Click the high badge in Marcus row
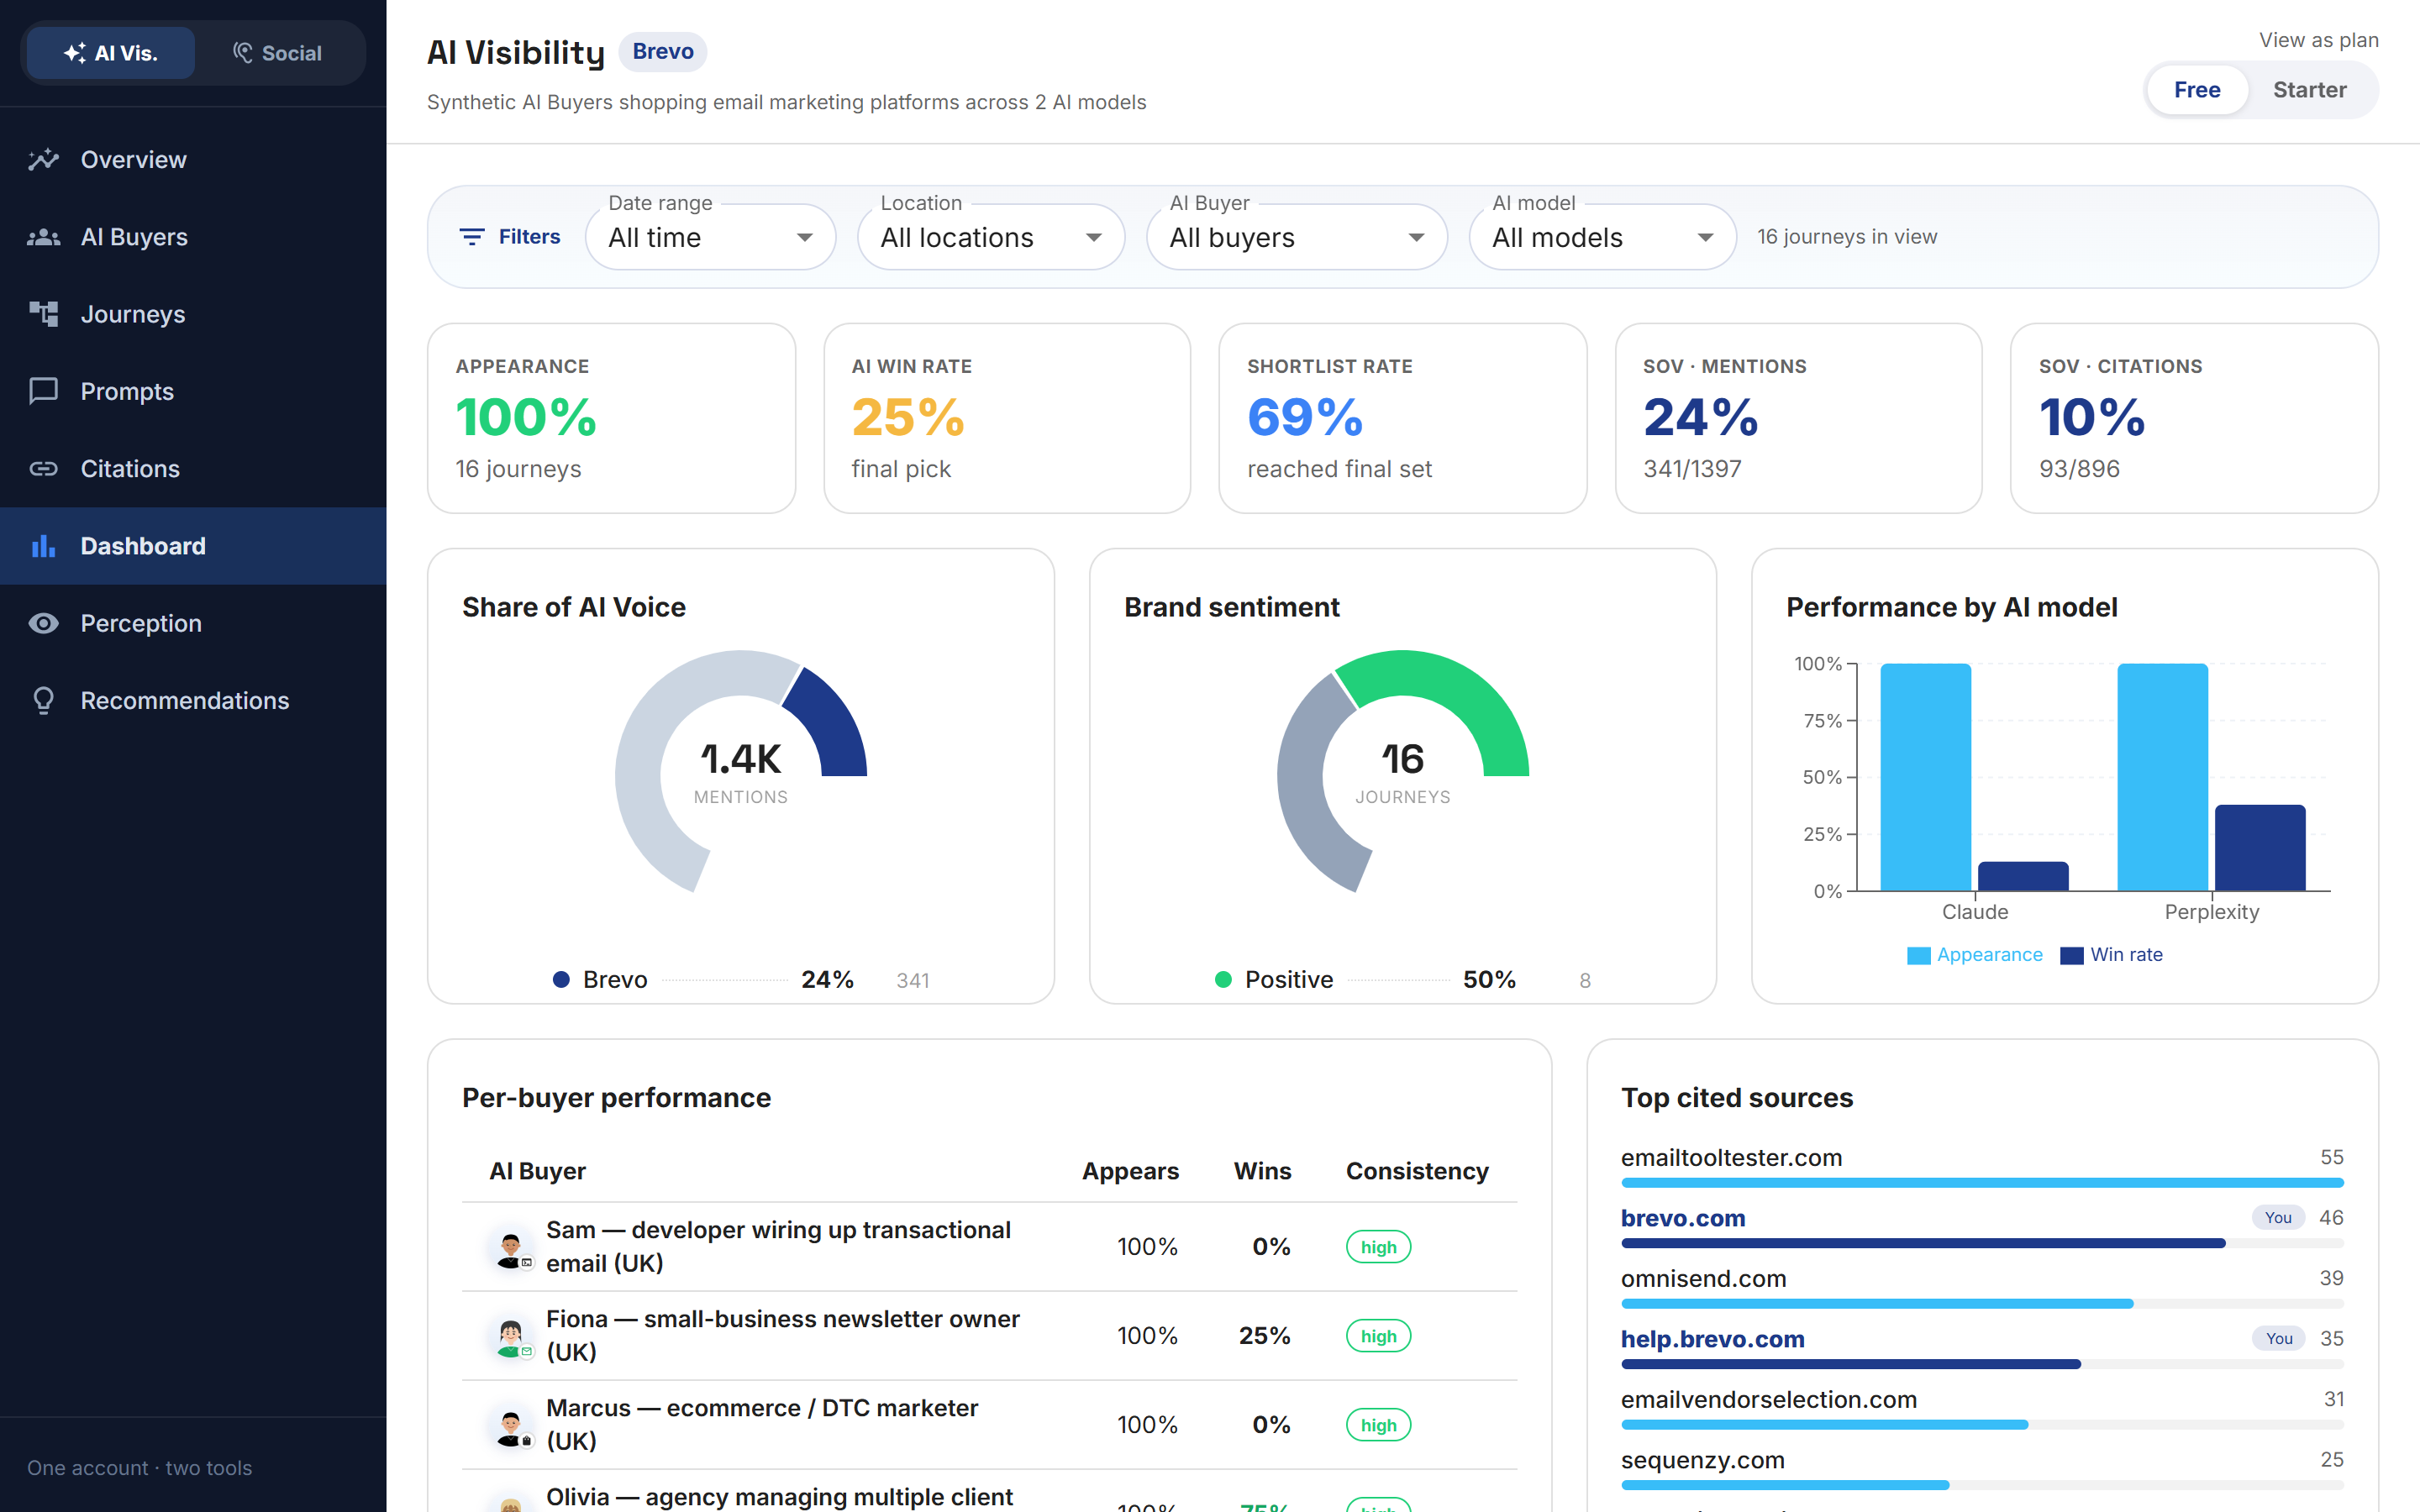Viewport: 2420px width, 1512px height. click(x=1378, y=1425)
